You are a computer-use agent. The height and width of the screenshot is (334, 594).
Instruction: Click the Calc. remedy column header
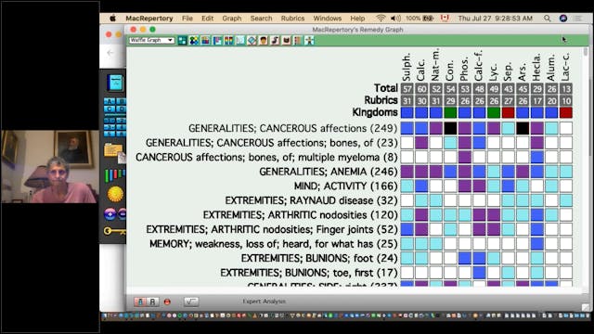(x=421, y=70)
